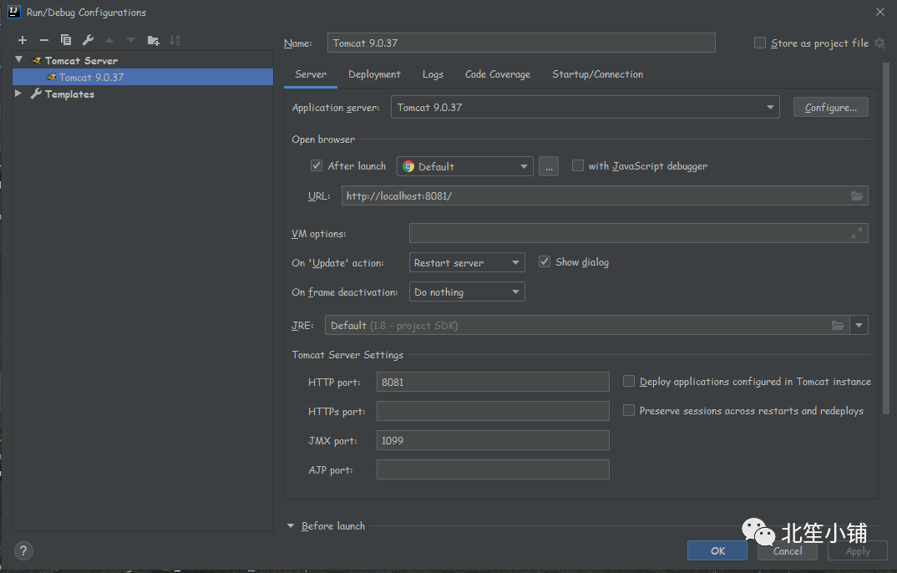This screenshot has height=573, width=897.
Task: Open the JRE dropdown arrow
Action: click(x=859, y=326)
